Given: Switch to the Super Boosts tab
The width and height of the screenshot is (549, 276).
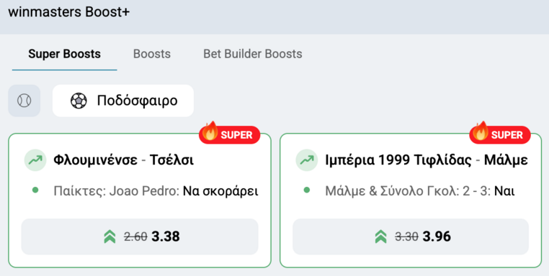Looking at the screenshot, I should 64,54.
